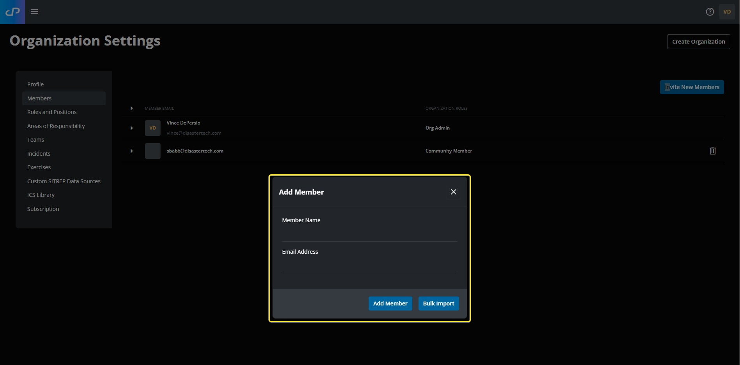Image resolution: width=740 pixels, height=365 pixels.
Task: Click Vince DePersio's VD avatar
Action: [x=153, y=128]
